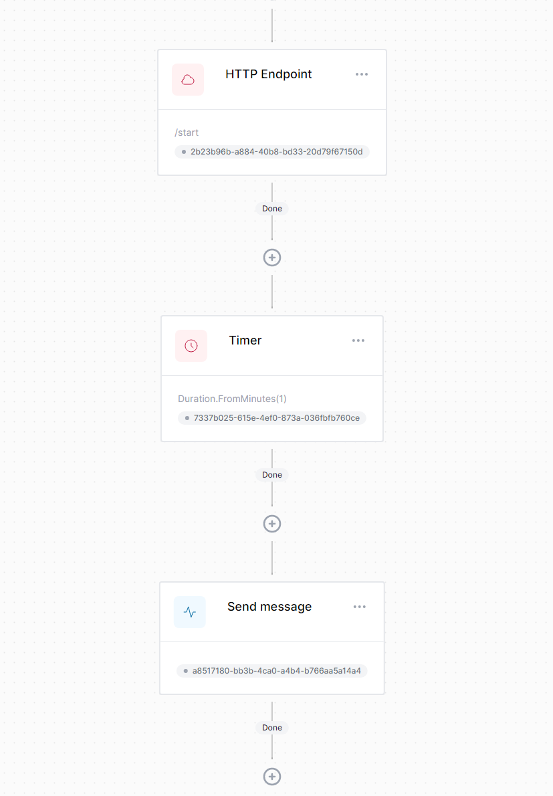This screenshot has height=796, width=553.
Task: Open the HTTP Endpoint options menu (ellipsis)
Action: 362,74
